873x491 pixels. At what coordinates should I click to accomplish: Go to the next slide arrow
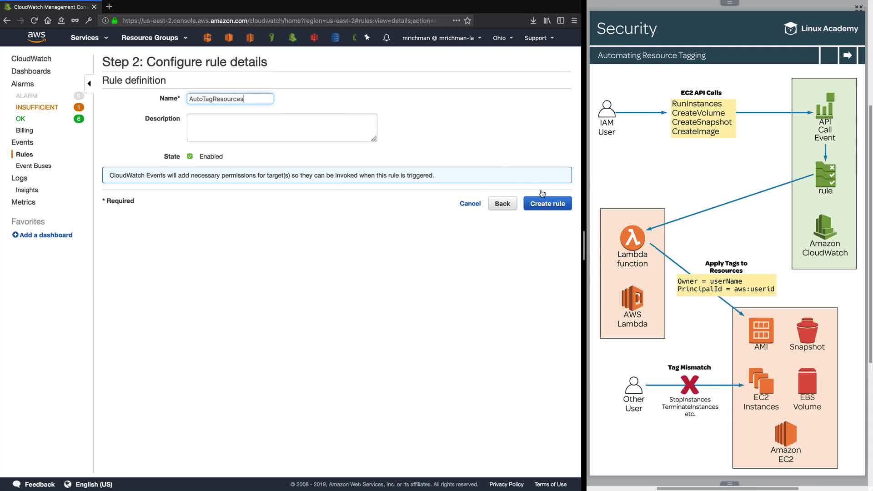(x=848, y=55)
